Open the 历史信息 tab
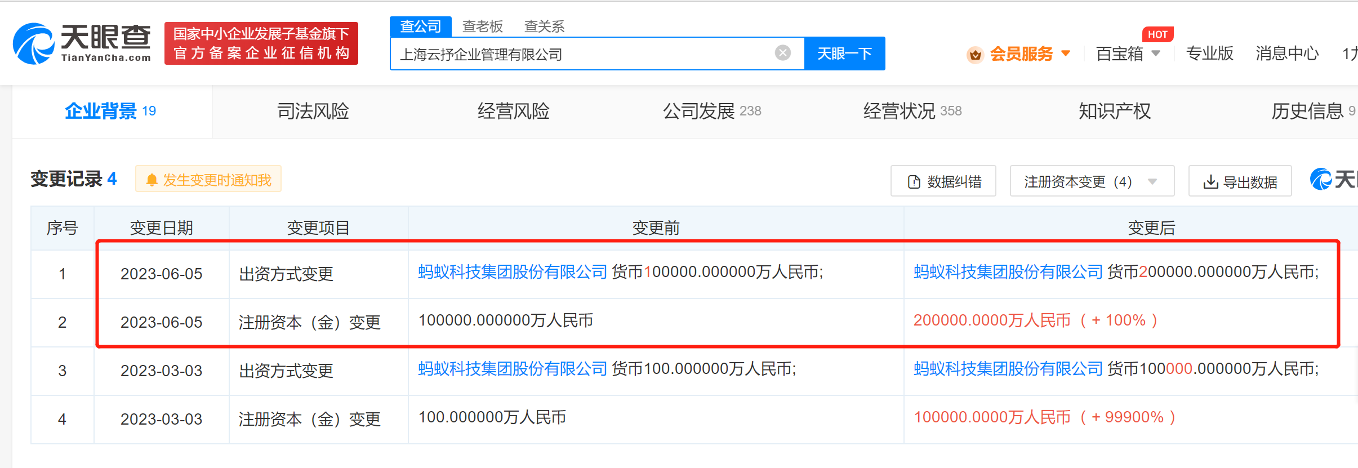This screenshot has height=468, width=1358. (1314, 111)
